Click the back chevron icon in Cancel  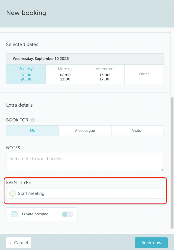(11, 243)
